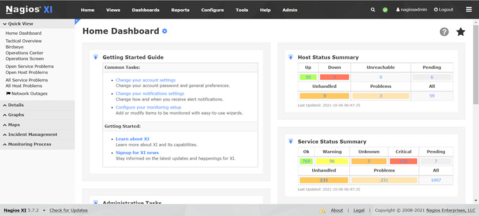Open the search magnifier icon

pos(373,10)
